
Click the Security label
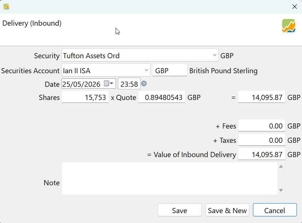coord(47,56)
